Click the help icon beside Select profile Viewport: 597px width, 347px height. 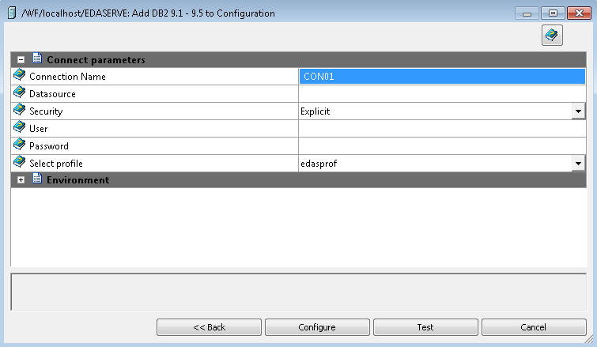pyautogui.click(x=20, y=163)
